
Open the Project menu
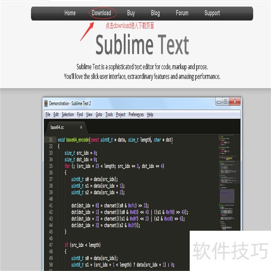(121, 114)
